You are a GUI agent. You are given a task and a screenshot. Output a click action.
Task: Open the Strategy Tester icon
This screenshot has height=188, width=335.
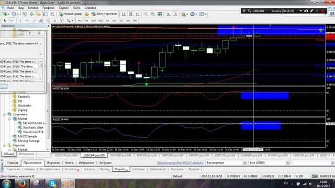pos(52,14)
